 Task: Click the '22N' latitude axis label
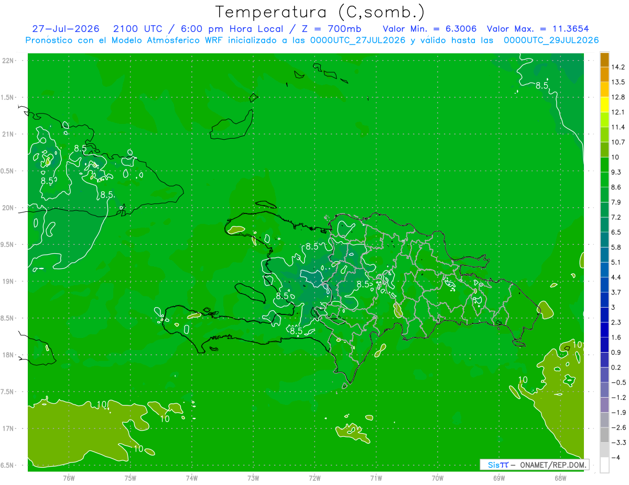[8, 61]
